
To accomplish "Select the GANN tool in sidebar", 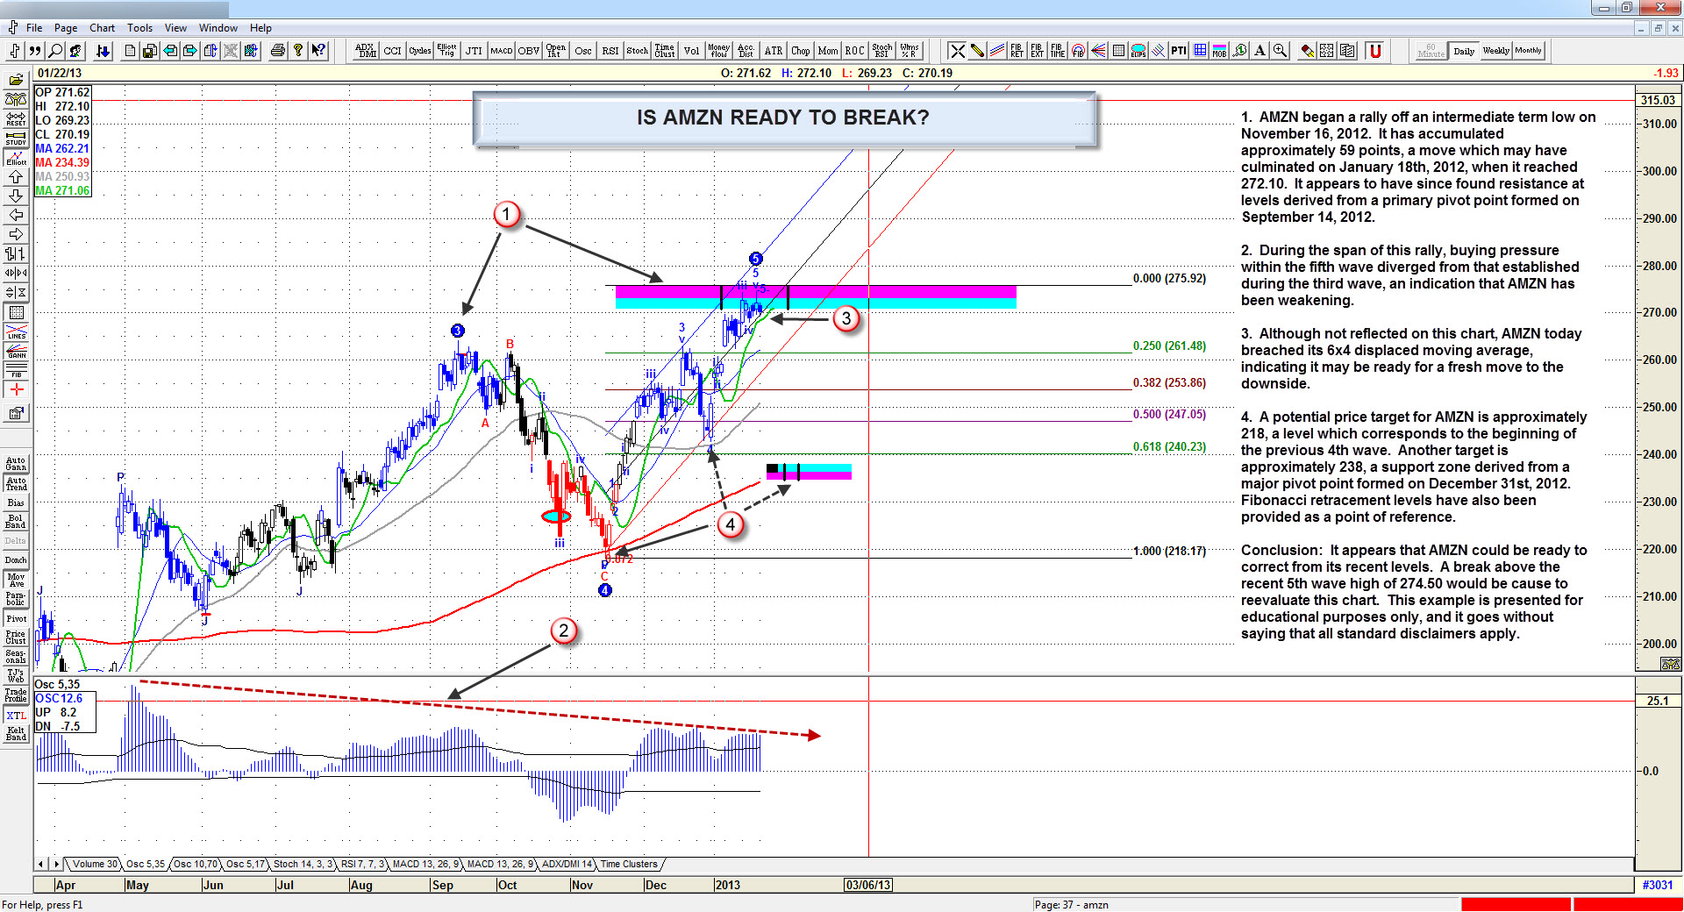I will [16, 351].
